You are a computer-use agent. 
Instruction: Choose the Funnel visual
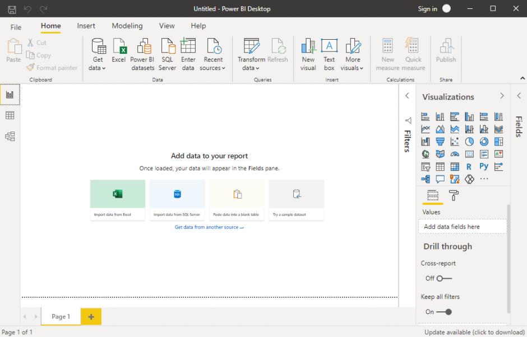click(x=440, y=142)
